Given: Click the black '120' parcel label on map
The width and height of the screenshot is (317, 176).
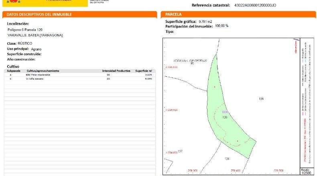Looking at the screenshot, I should point(225,117).
